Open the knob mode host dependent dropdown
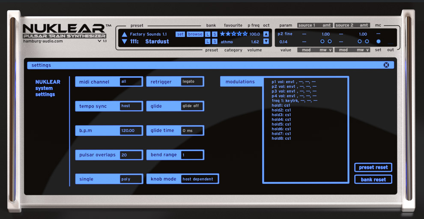This screenshot has width=424, height=219. pos(199,179)
